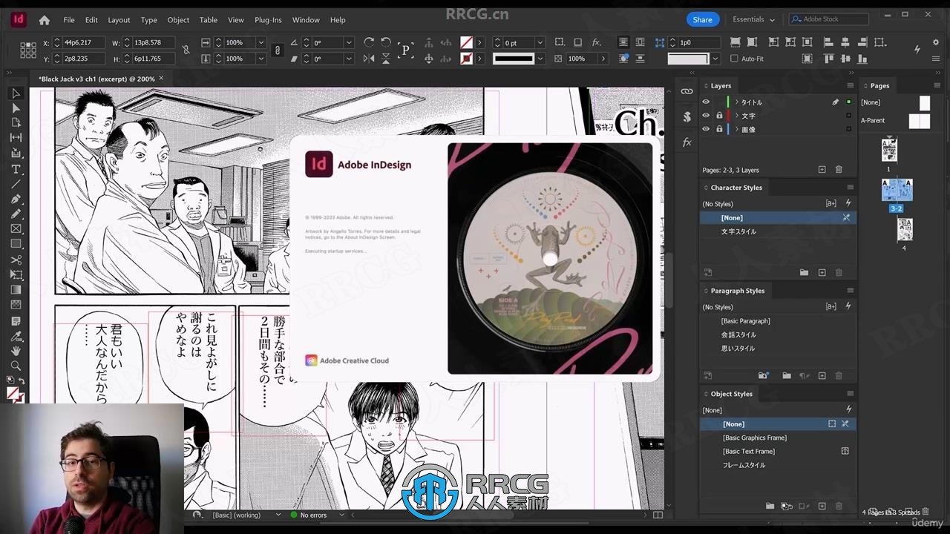This screenshot has width=950, height=534.
Task: Open the Plug-Ins menu
Action: click(268, 20)
